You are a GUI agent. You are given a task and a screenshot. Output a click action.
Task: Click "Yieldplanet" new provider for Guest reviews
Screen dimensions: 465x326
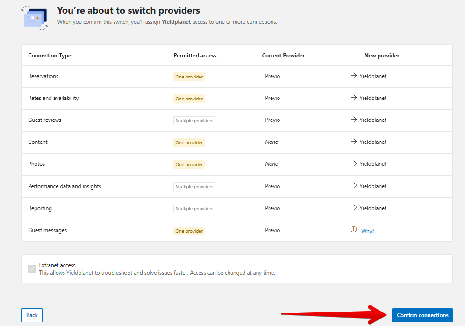(373, 120)
